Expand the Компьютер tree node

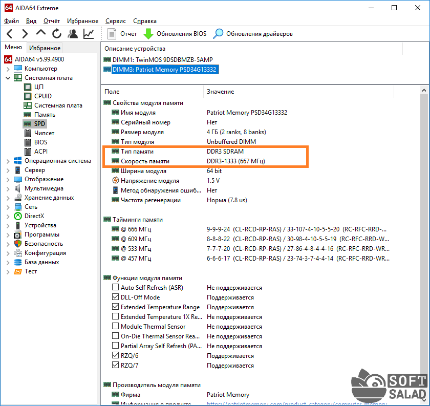[8, 69]
